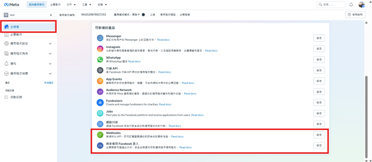The image size is (372, 162).
Task: Open Read docs link for WhatsApp
Action: click(134, 62)
